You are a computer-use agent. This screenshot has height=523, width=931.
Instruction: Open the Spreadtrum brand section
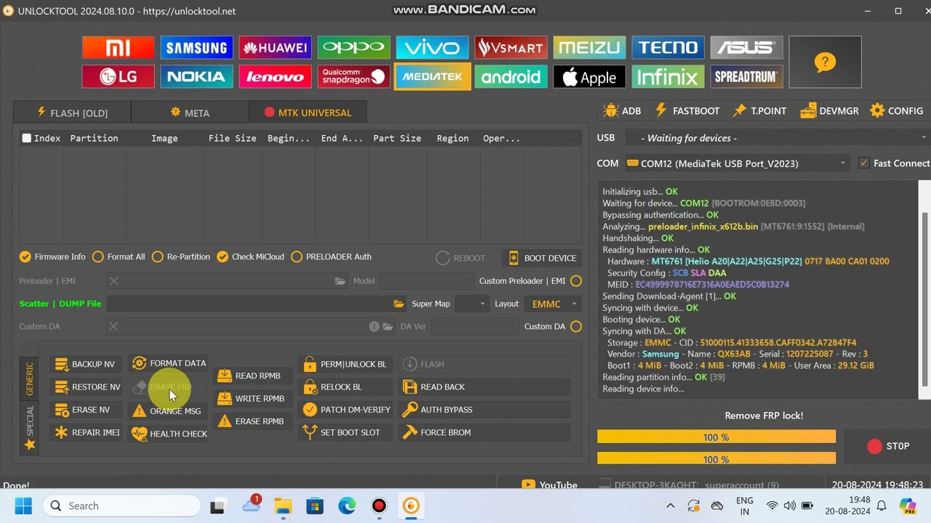(x=746, y=76)
